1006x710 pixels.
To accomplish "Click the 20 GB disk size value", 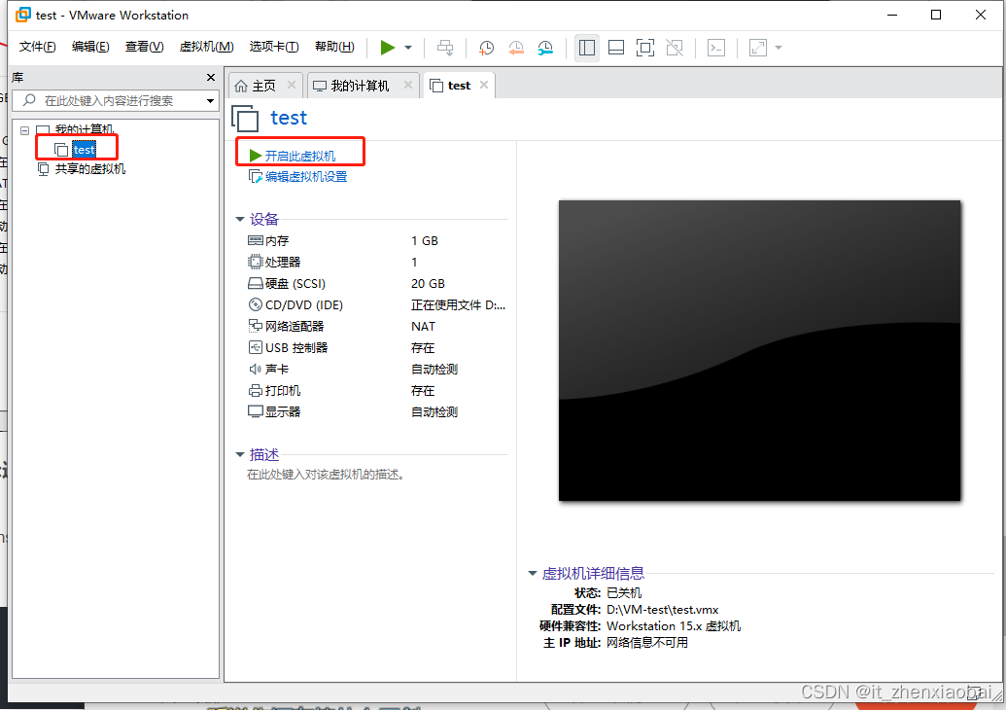I will [428, 284].
